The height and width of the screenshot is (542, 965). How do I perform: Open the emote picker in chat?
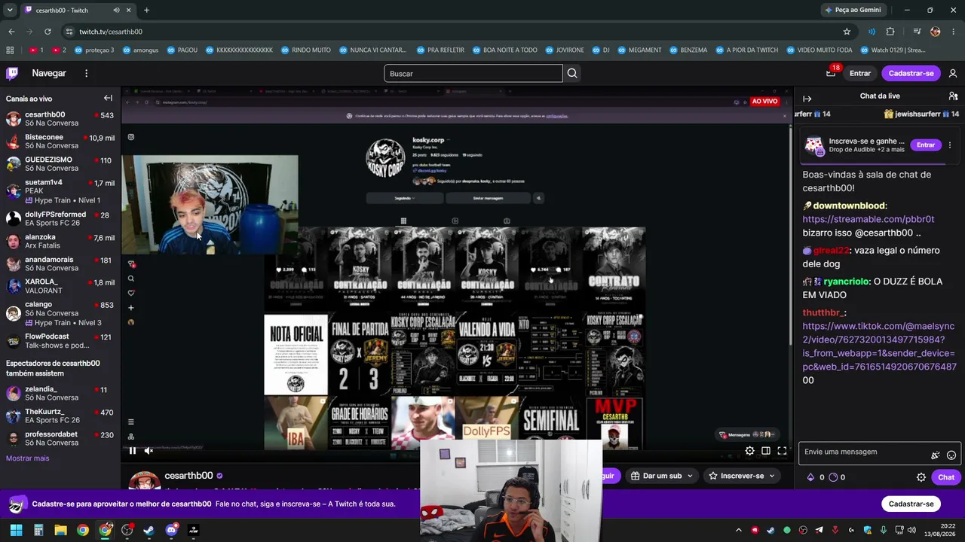pos(951,455)
